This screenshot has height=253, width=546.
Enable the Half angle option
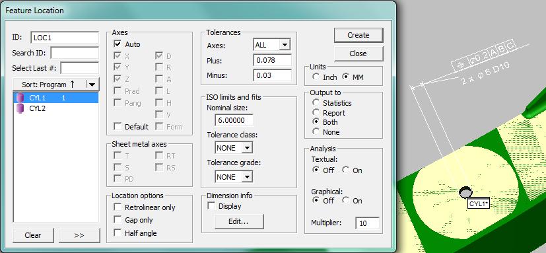(118, 233)
